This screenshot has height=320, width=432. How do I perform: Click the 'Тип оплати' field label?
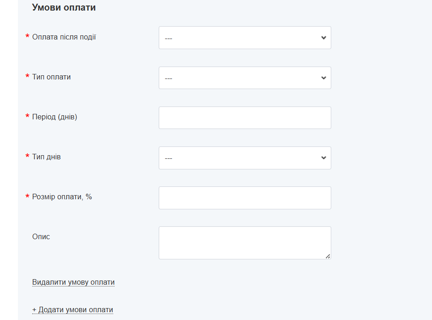click(x=52, y=77)
